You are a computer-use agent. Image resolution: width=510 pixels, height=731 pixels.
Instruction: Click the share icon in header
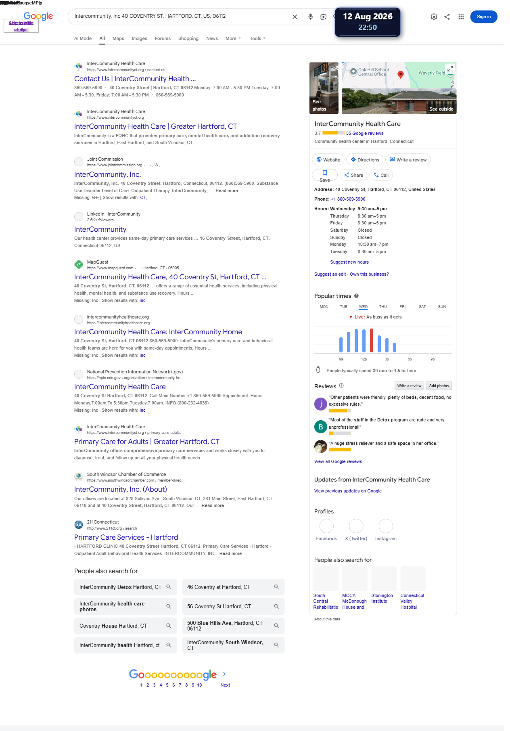(x=447, y=17)
